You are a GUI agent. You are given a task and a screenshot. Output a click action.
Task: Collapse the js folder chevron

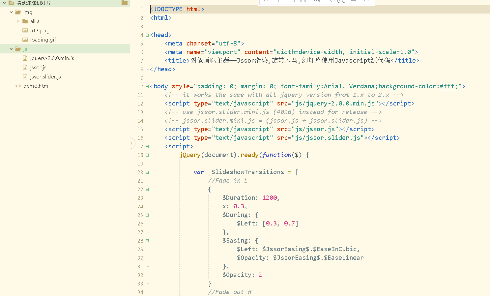coord(11,49)
